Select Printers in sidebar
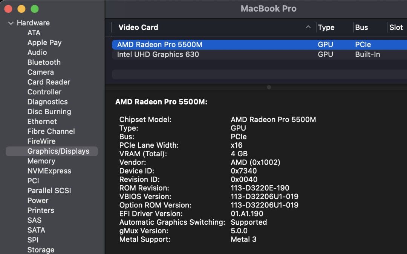Viewport: 407px width, 254px height. pos(41,210)
